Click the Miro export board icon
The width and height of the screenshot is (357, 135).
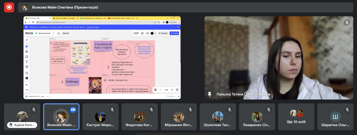click(x=59, y=33)
